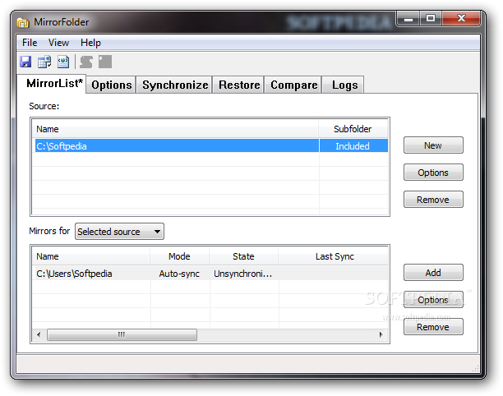Switch to the Compare tab
Viewport: 503px width, 396px height.
tap(294, 85)
